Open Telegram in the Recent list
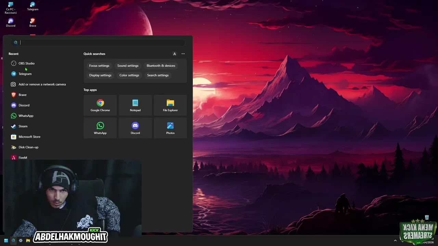The height and width of the screenshot is (246, 438). 21,74
